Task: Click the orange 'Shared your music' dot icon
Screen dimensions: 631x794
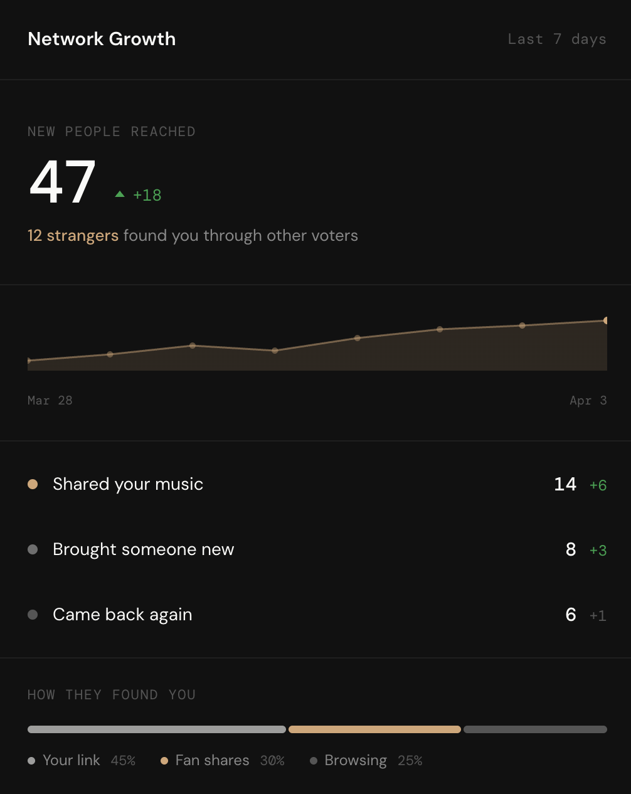Action: (x=33, y=484)
